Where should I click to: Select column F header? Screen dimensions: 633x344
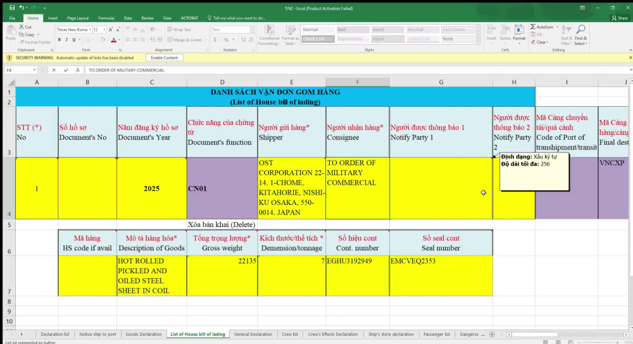click(x=357, y=82)
